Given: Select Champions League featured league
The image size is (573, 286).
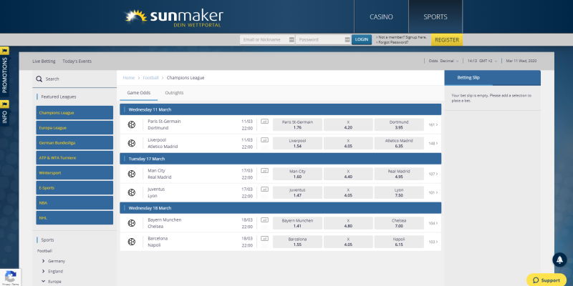Looking at the screenshot, I should [x=74, y=113].
